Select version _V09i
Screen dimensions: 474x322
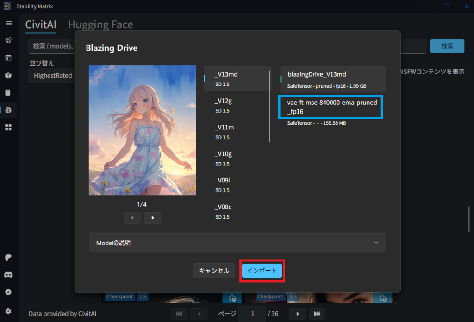[x=237, y=185]
